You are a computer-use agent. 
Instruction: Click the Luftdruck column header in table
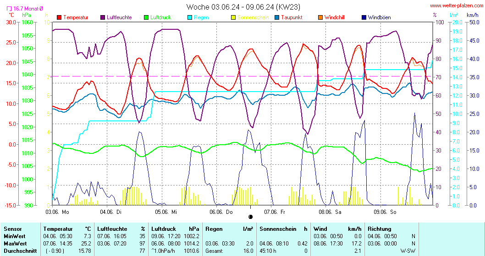(164, 229)
